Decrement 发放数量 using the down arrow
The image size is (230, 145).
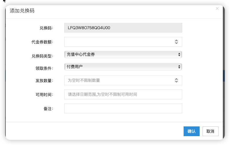(x=176, y=82)
